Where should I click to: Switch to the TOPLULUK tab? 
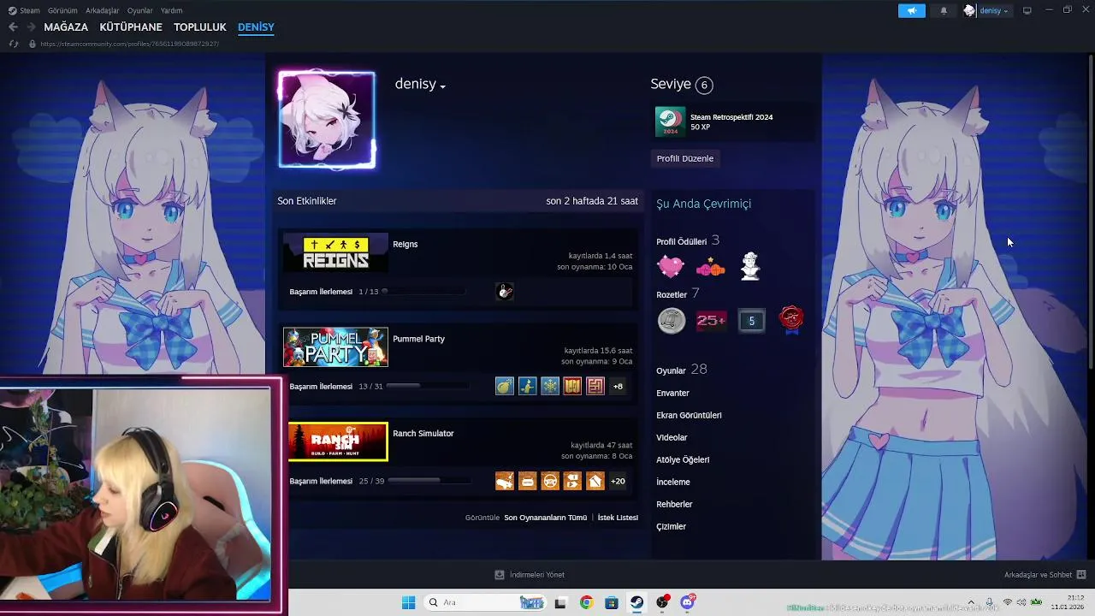[200, 27]
